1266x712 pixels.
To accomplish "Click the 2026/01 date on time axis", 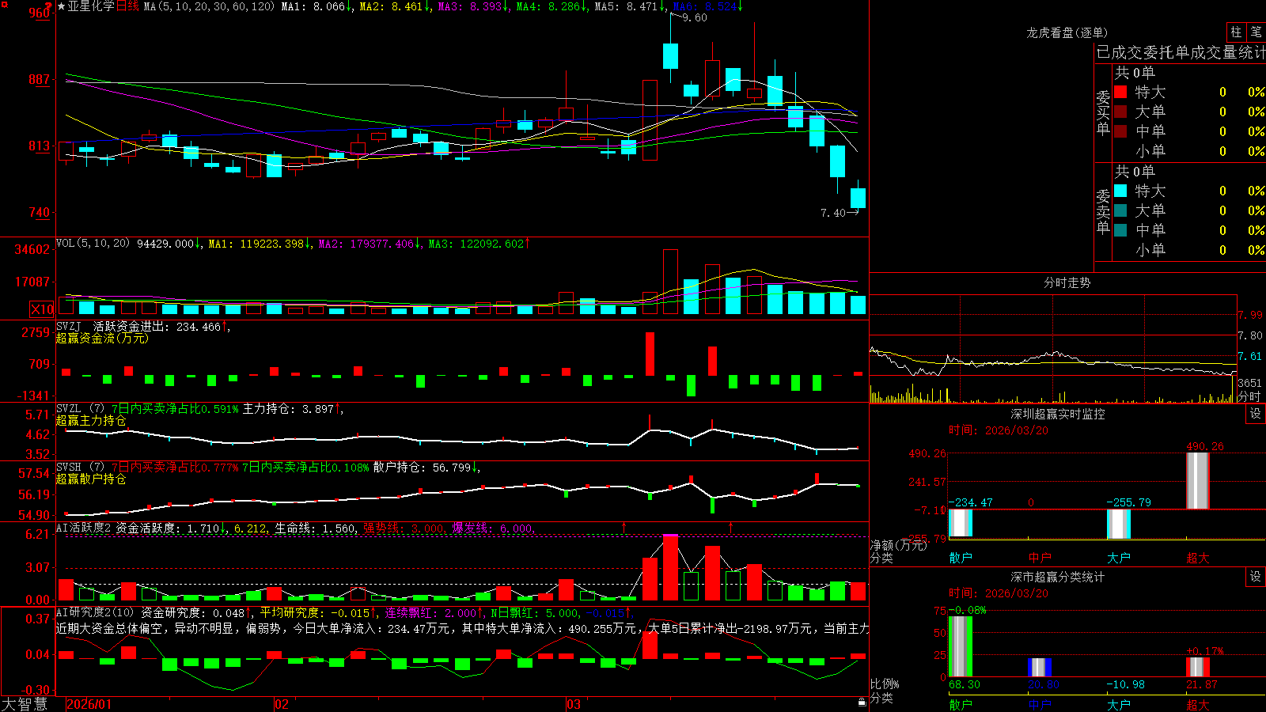I will [89, 704].
